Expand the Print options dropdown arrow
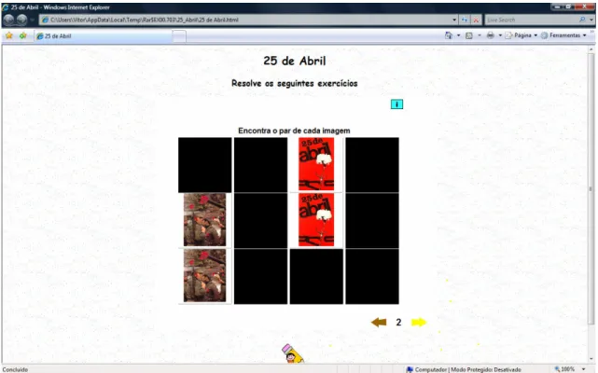Screen dimensions: 598x373 (x=500, y=35)
